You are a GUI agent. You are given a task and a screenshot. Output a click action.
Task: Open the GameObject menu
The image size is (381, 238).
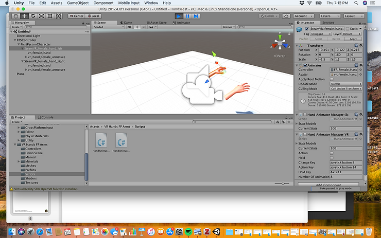[78, 3]
